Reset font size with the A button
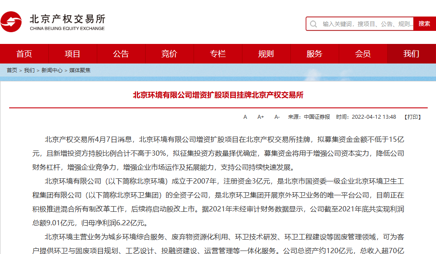Viewport: 436px width, 254px height. coord(245,117)
